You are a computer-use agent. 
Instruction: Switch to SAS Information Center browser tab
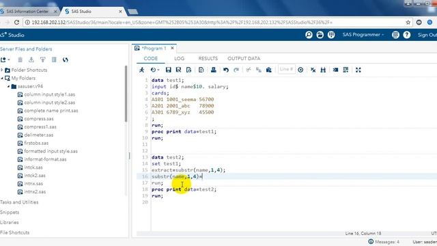click(27, 12)
